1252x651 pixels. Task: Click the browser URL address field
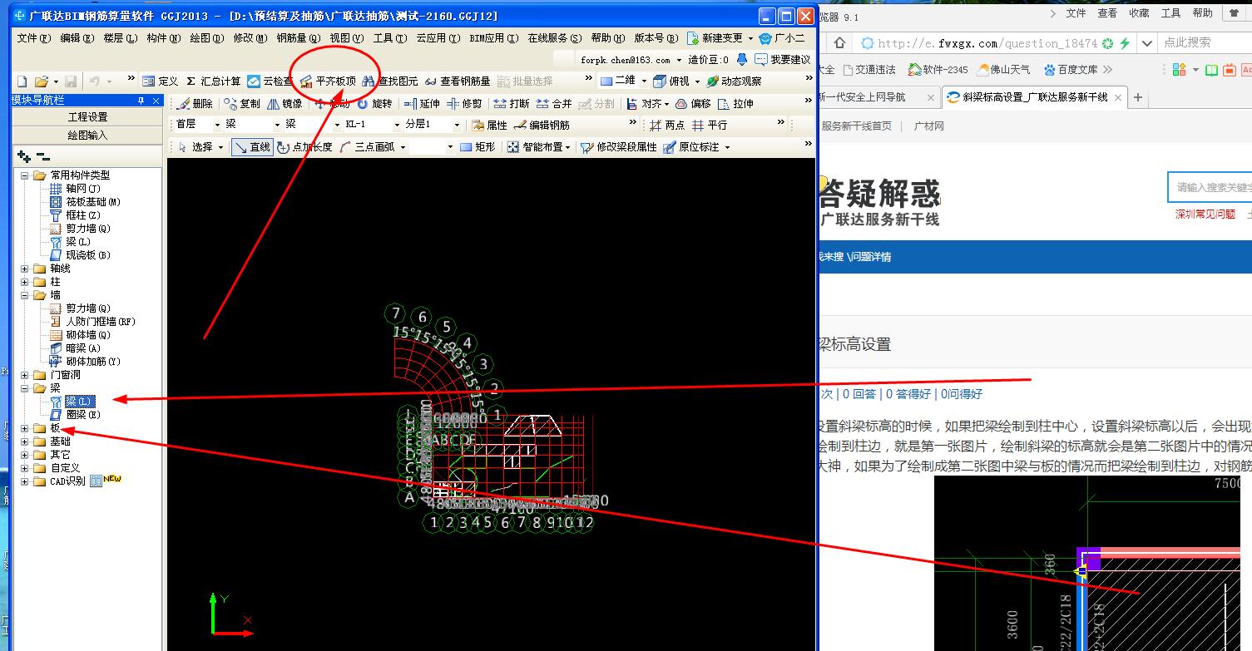pos(988,43)
